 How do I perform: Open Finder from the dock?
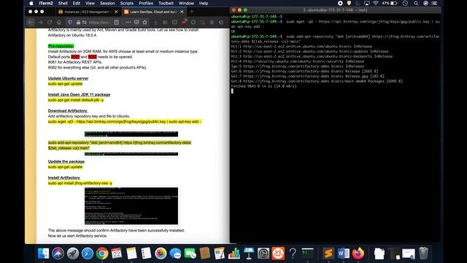(x=44, y=254)
